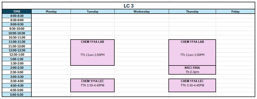Click the 8:00-8:30 time slot cell

17,16
